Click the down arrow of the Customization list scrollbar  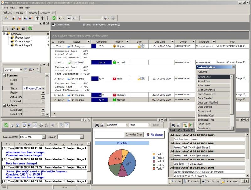tap(232, 128)
